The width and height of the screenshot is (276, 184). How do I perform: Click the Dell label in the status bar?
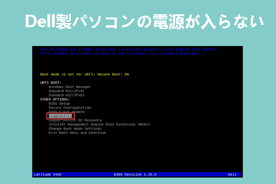point(232,174)
